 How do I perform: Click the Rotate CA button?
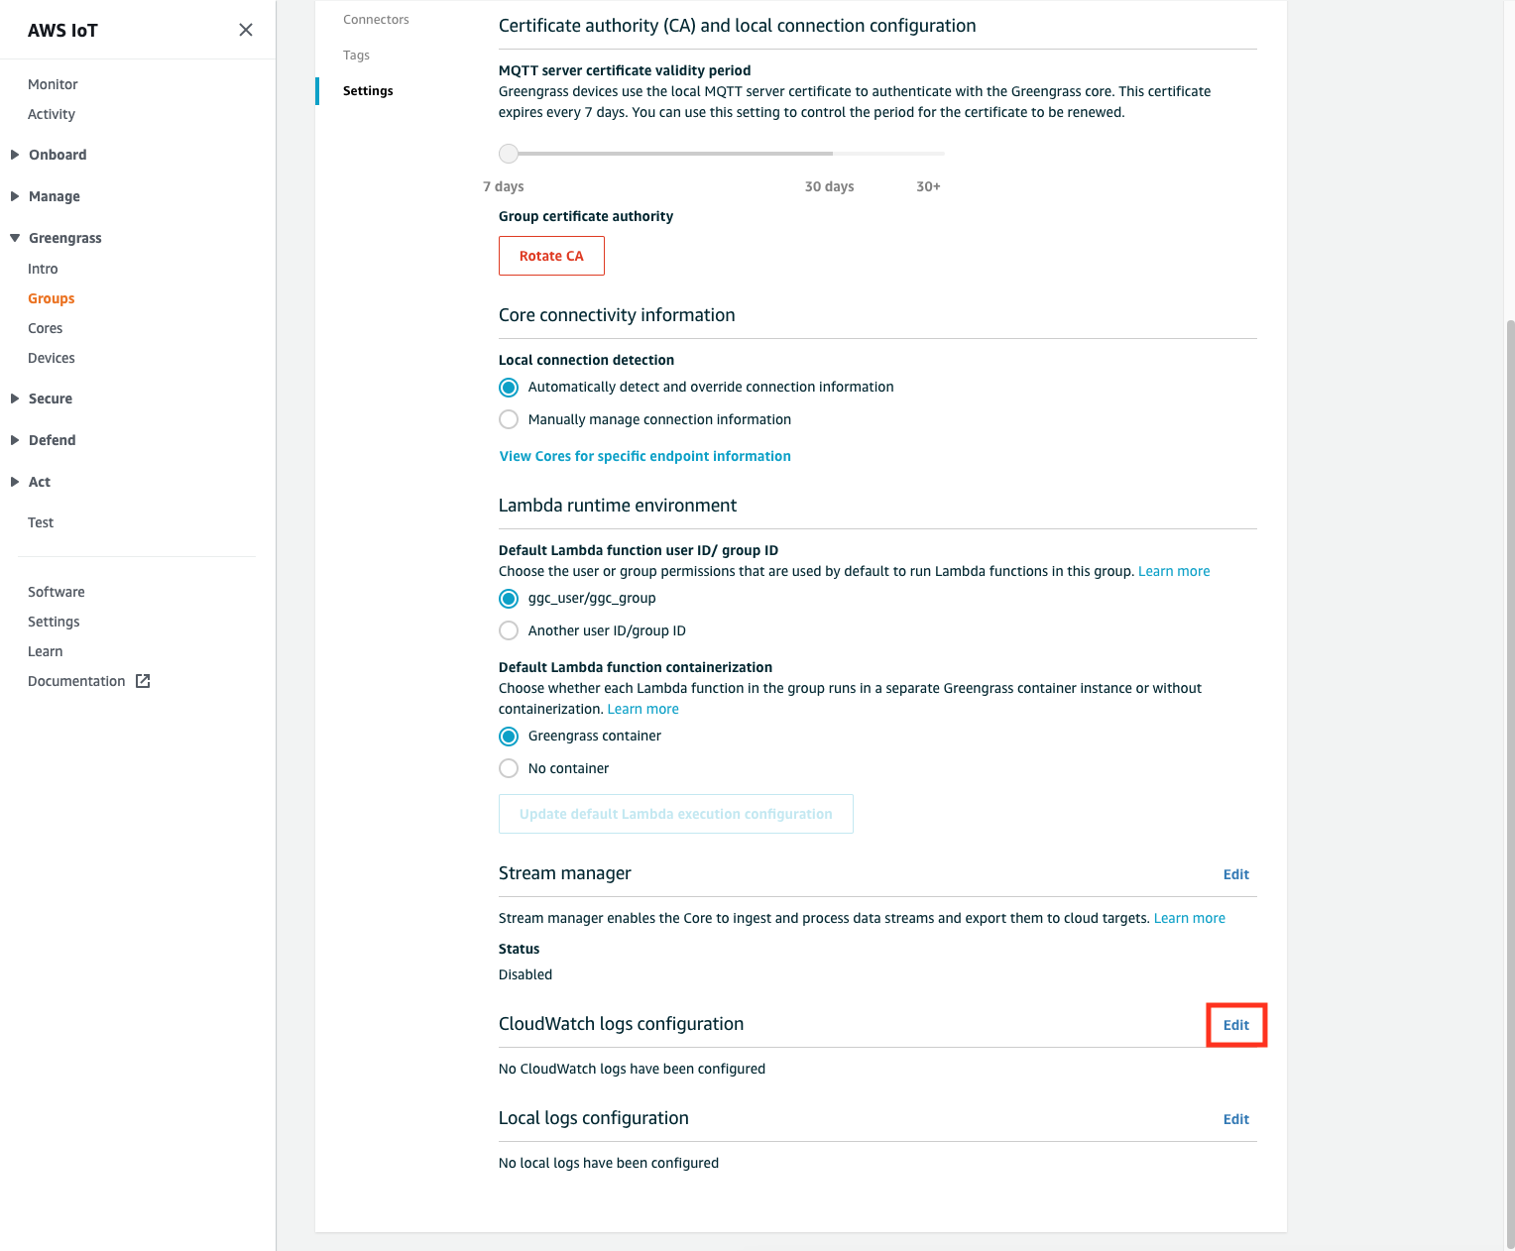551,256
